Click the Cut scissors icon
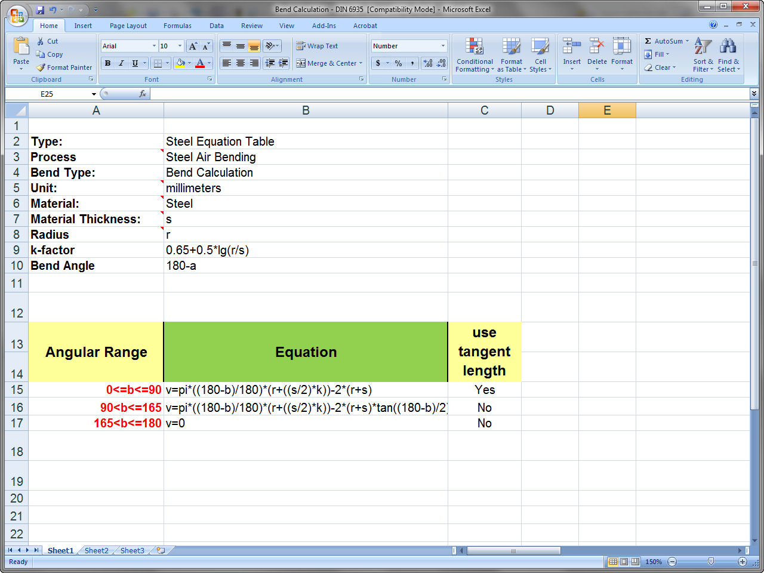 41,41
